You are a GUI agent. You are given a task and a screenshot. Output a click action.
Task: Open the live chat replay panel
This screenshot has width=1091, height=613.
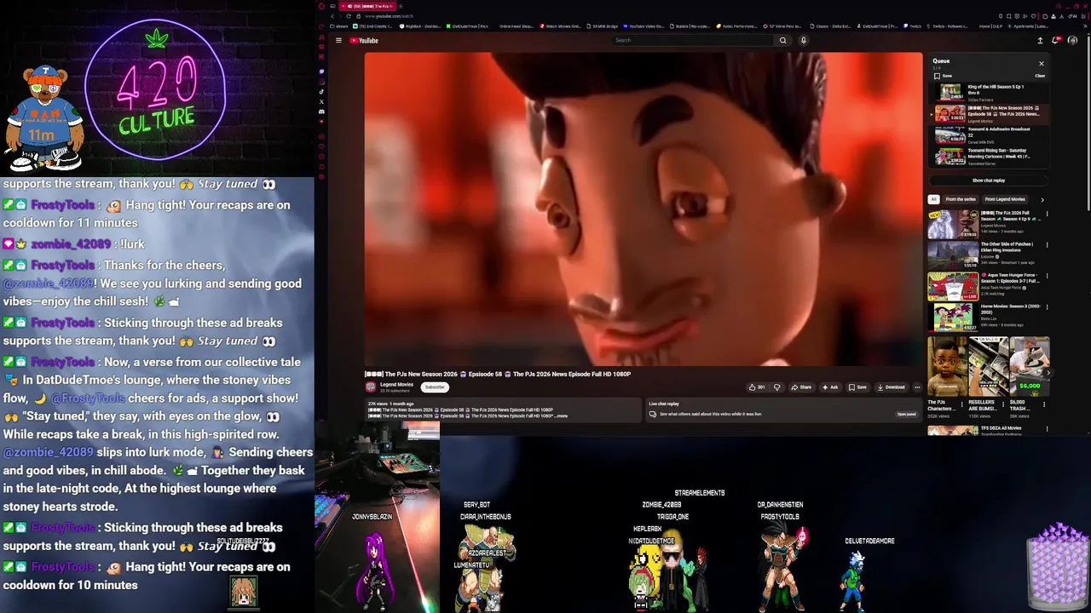906,414
